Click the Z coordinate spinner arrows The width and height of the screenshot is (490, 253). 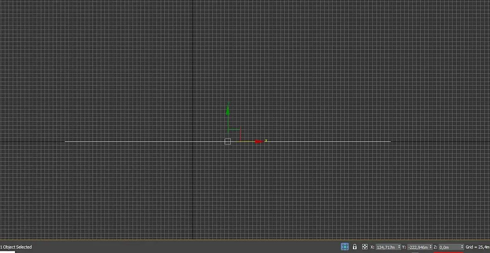pos(462,247)
